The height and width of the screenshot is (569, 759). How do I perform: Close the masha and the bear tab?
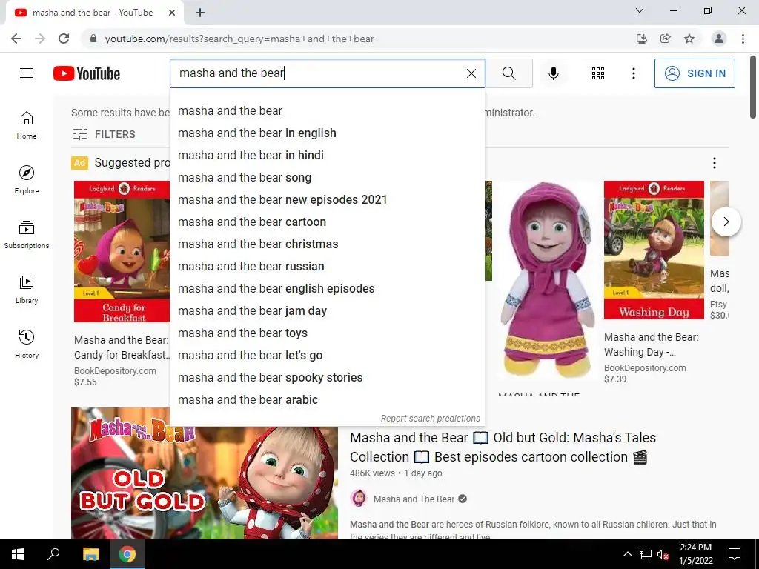(172, 13)
